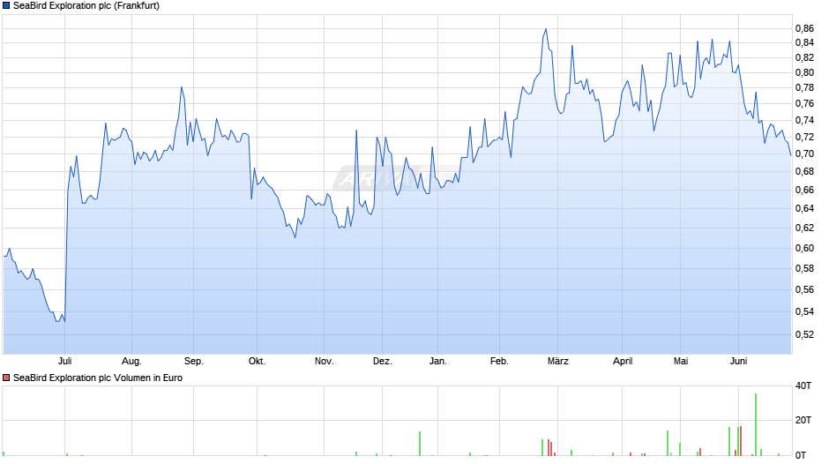The height and width of the screenshot is (464, 829).
Task: Click the red volume legend square
Action: 6,378
